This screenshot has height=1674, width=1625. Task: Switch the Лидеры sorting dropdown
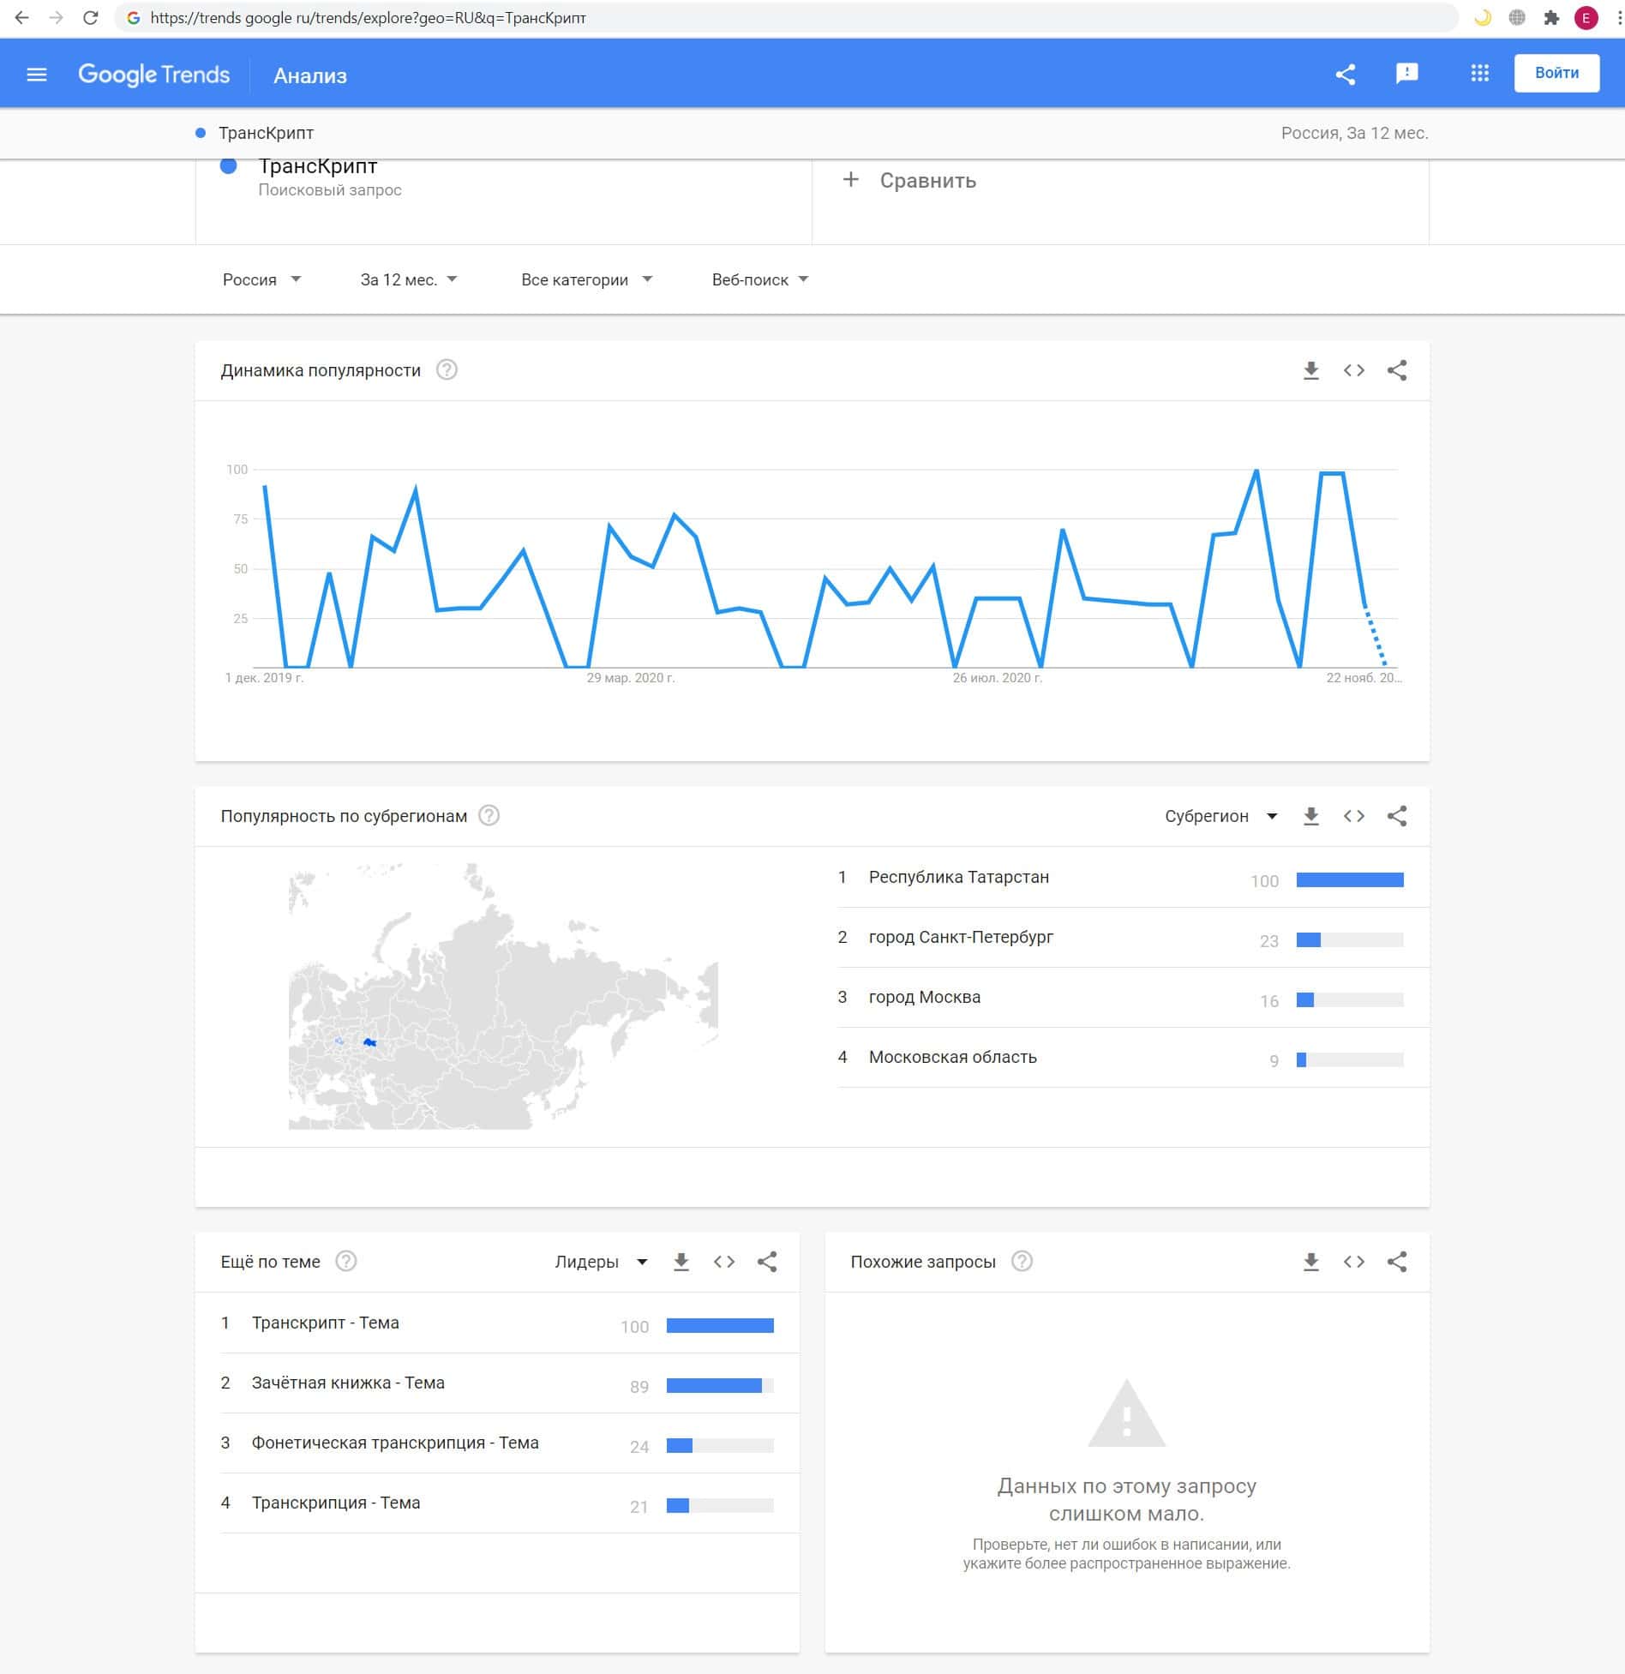click(600, 1262)
